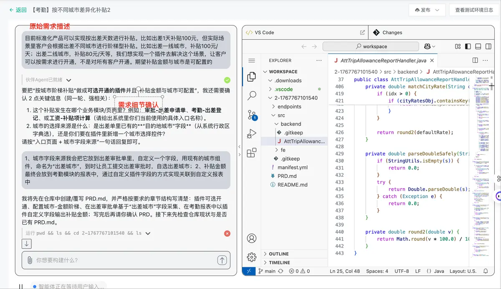501x289 pixels.
Task: Click the attachment paperclip icon
Action: pyautogui.click(x=30, y=260)
